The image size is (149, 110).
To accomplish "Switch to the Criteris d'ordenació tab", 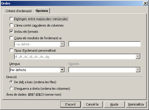I will pyautogui.click(x=19, y=11).
